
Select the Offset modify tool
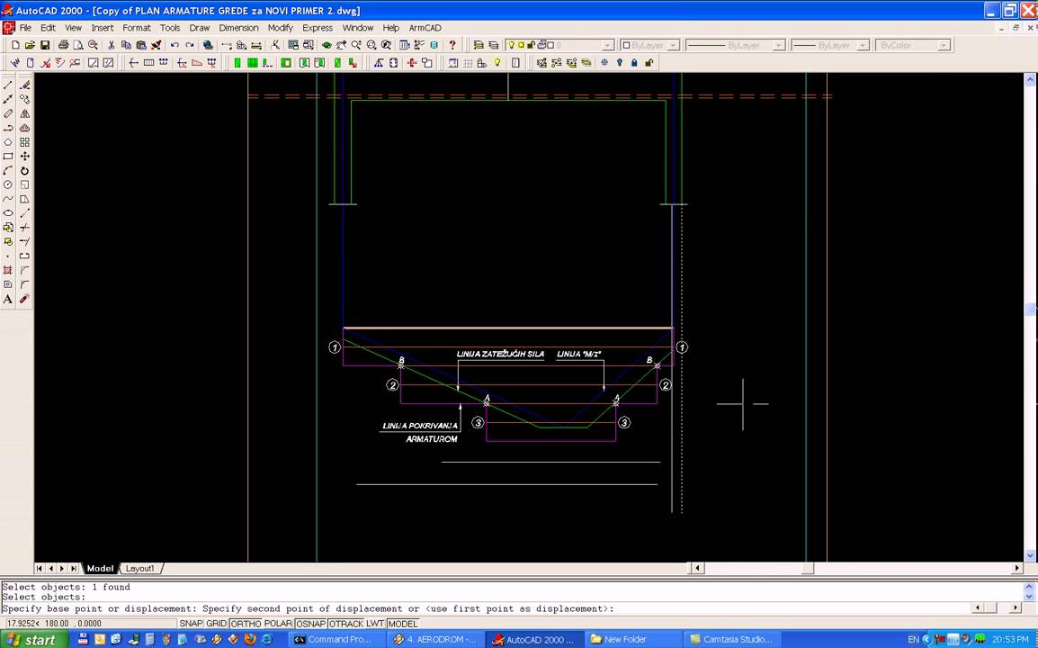[x=24, y=128]
